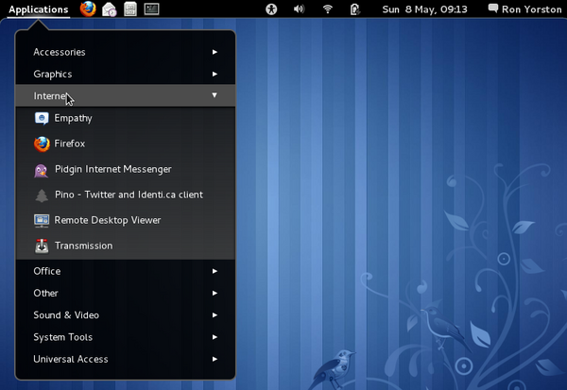Viewport: 567px width, 390px height.
Task: Click the Office submenu arrow
Action: (x=215, y=271)
